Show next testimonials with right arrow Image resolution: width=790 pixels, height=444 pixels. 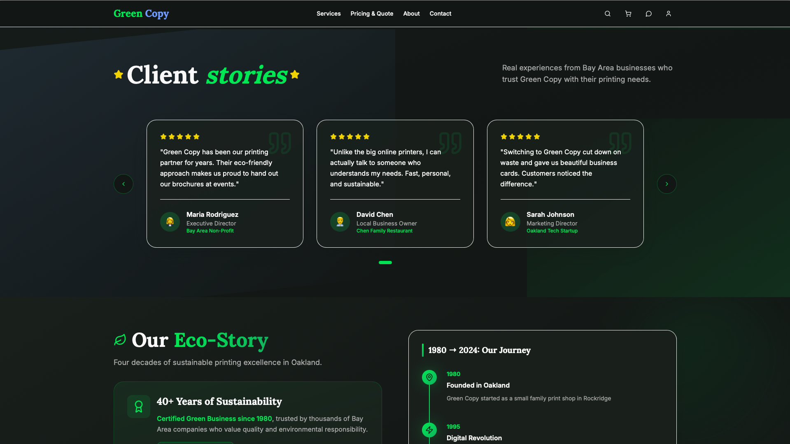pos(666,184)
